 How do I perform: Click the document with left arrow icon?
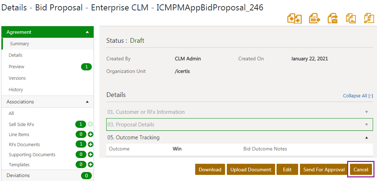pos(314,18)
